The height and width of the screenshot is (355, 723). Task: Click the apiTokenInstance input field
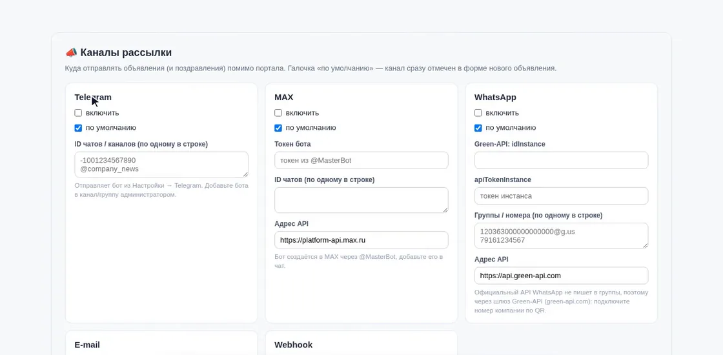click(561, 196)
